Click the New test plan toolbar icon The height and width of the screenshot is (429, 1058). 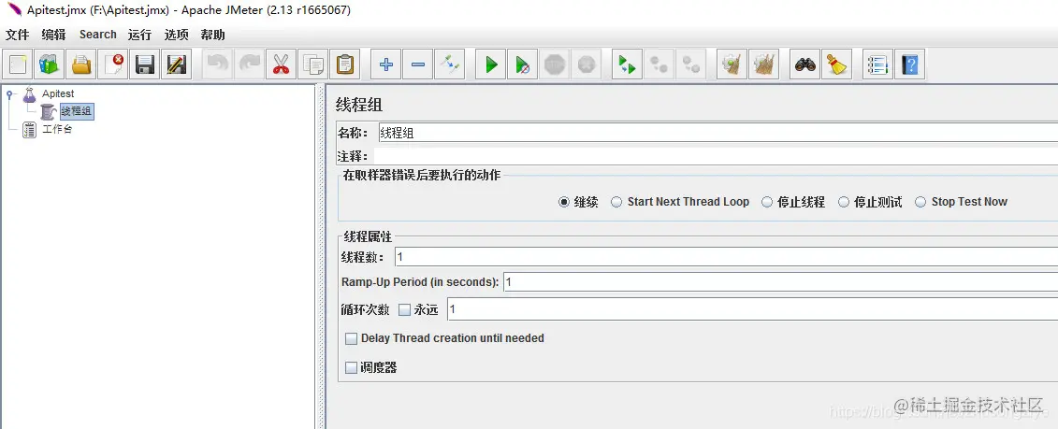click(x=18, y=64)
